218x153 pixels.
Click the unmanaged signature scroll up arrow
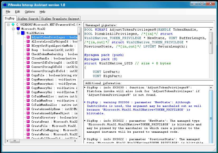[x=211, y=30]
